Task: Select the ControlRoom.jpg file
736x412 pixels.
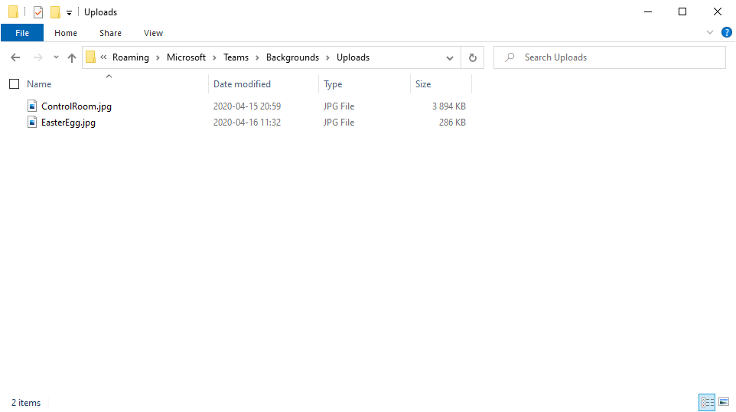Action: 77,106
